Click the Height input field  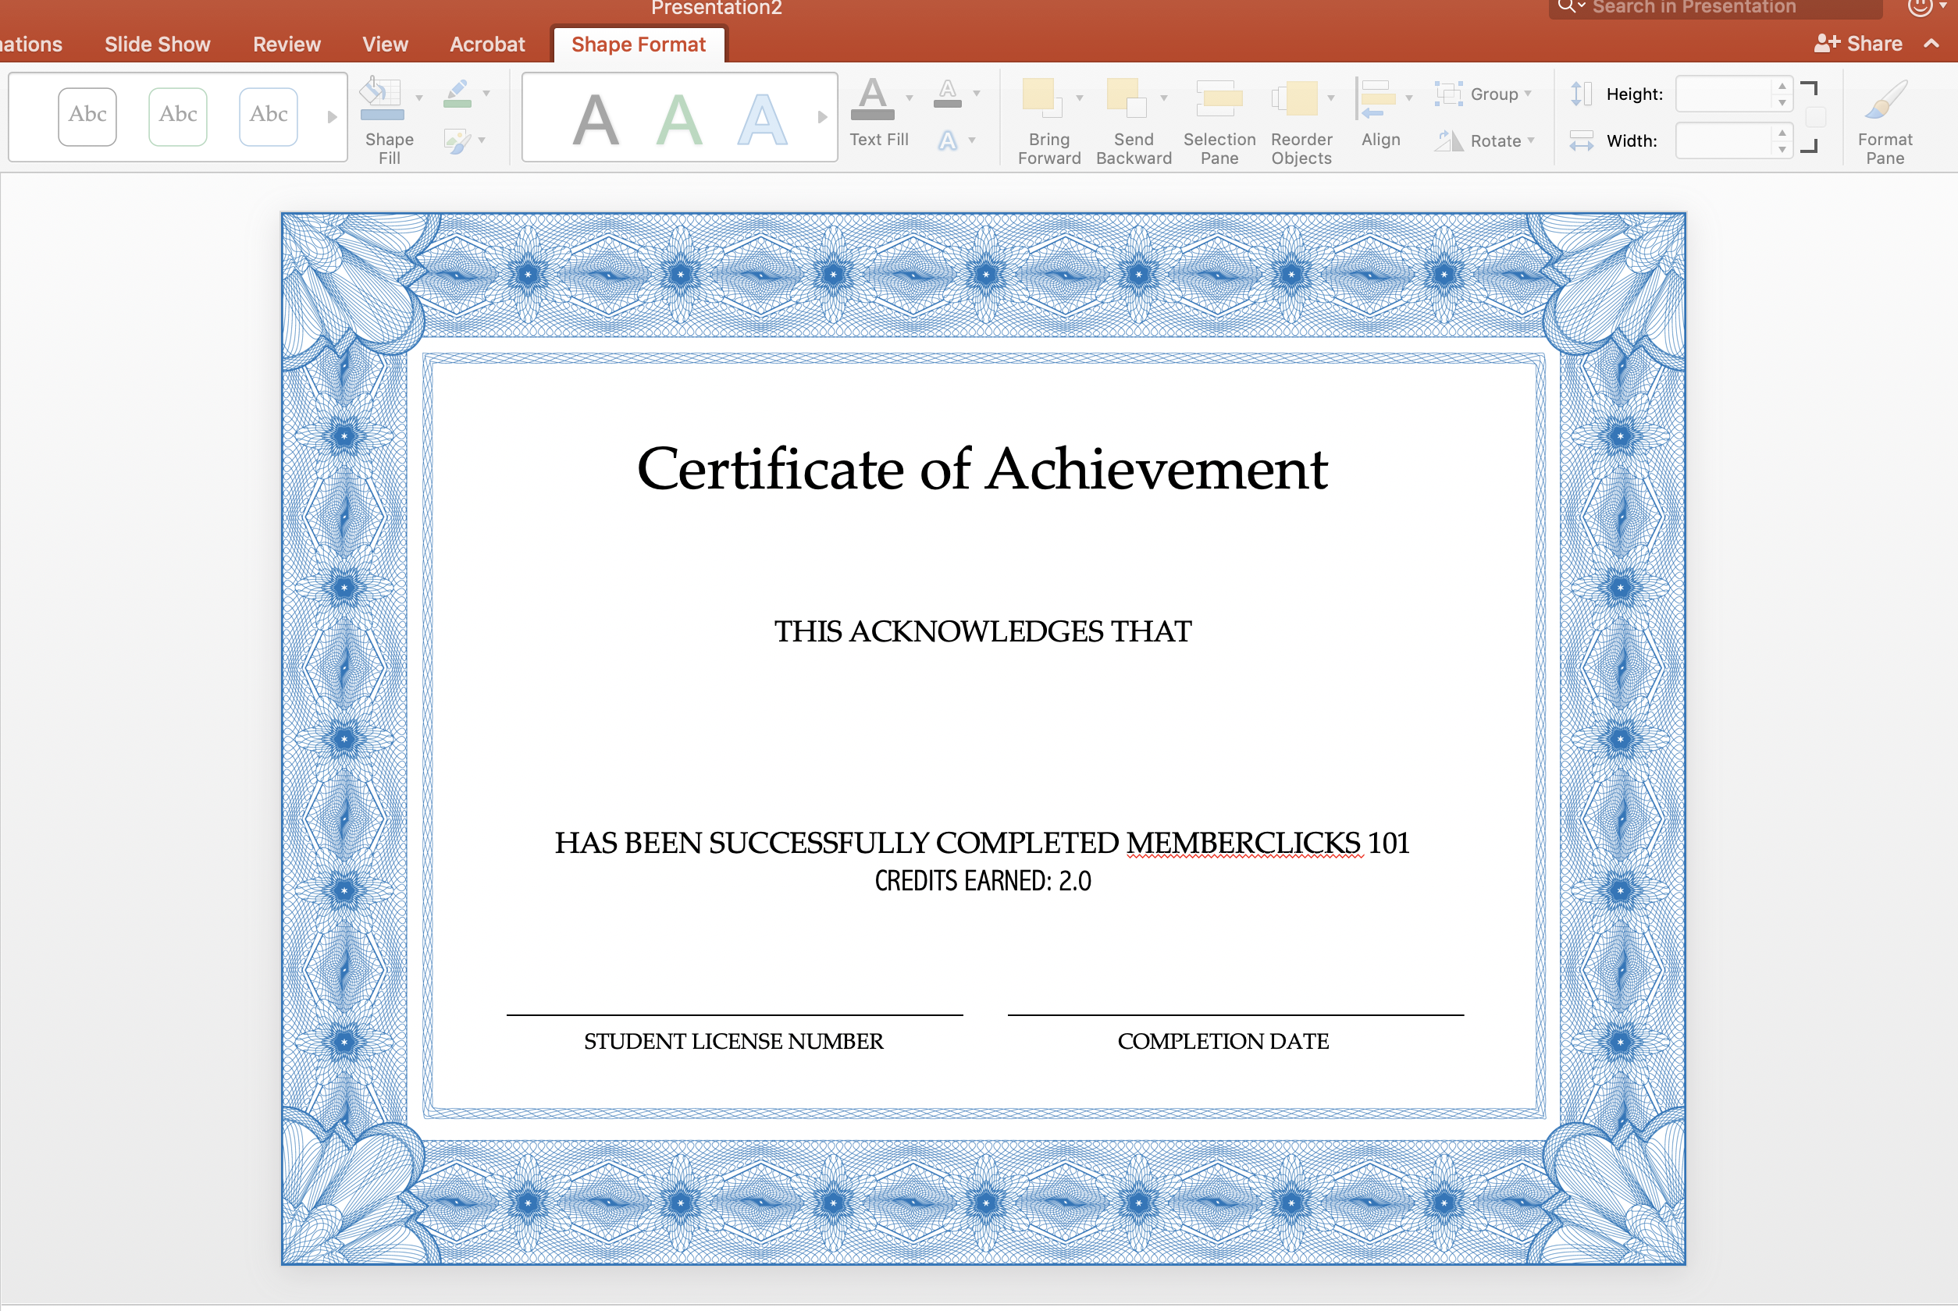point(1725,94)
